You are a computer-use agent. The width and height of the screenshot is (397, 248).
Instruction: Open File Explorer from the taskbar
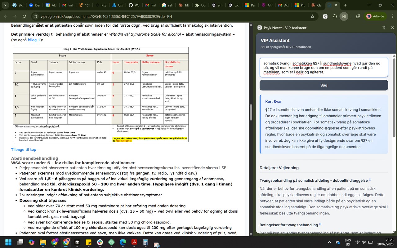click(x=43, y=242)
